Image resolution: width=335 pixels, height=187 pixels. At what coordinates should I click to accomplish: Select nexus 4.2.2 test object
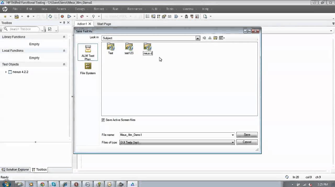point(20,72)
